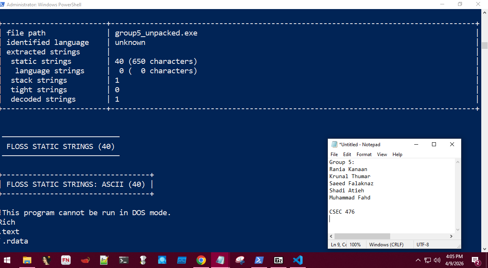Open the chef hat app in taskbar
This screenshot has height=268, width=488.
tap(143, 260)
